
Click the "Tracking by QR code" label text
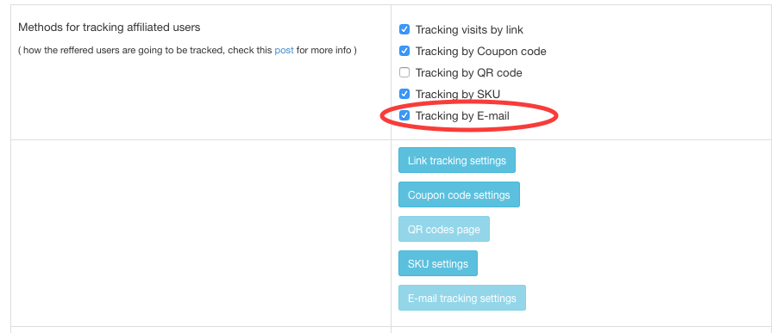(x=469, y=73)
